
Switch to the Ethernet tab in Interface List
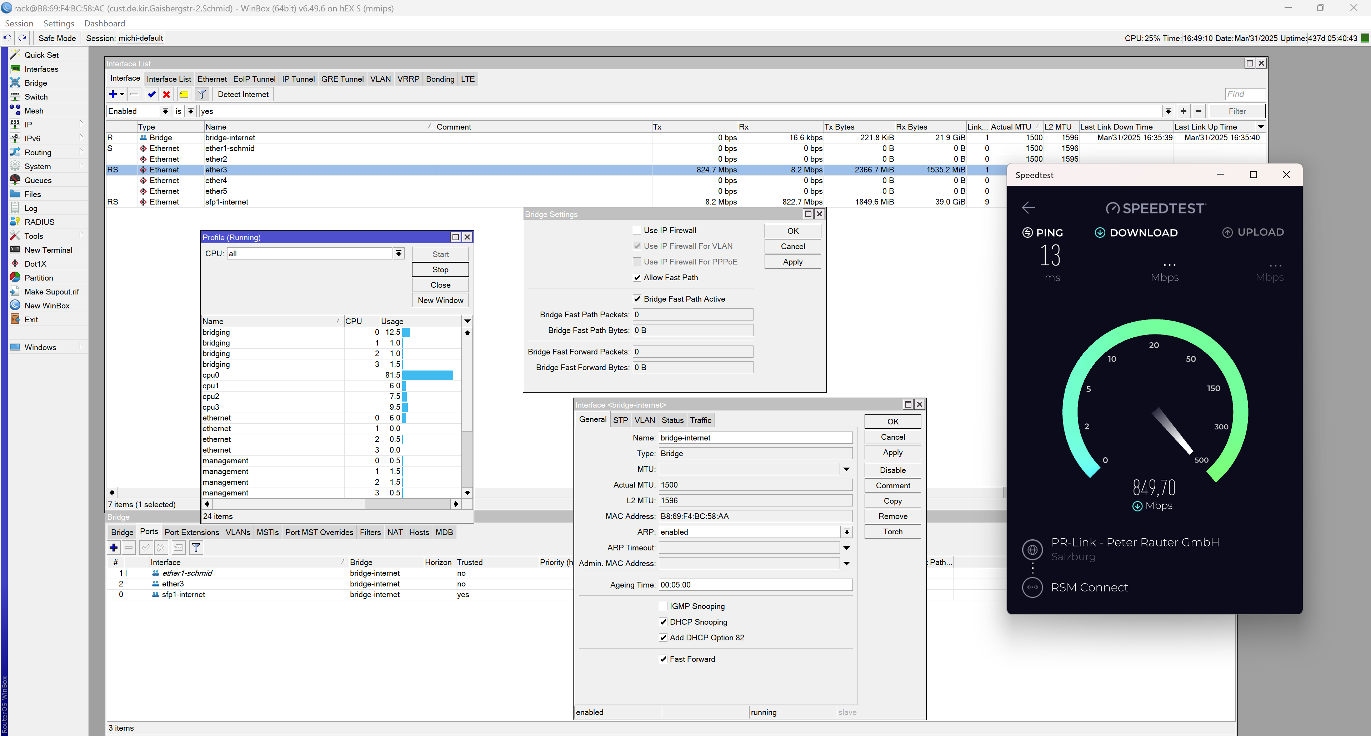pos(212,79)
